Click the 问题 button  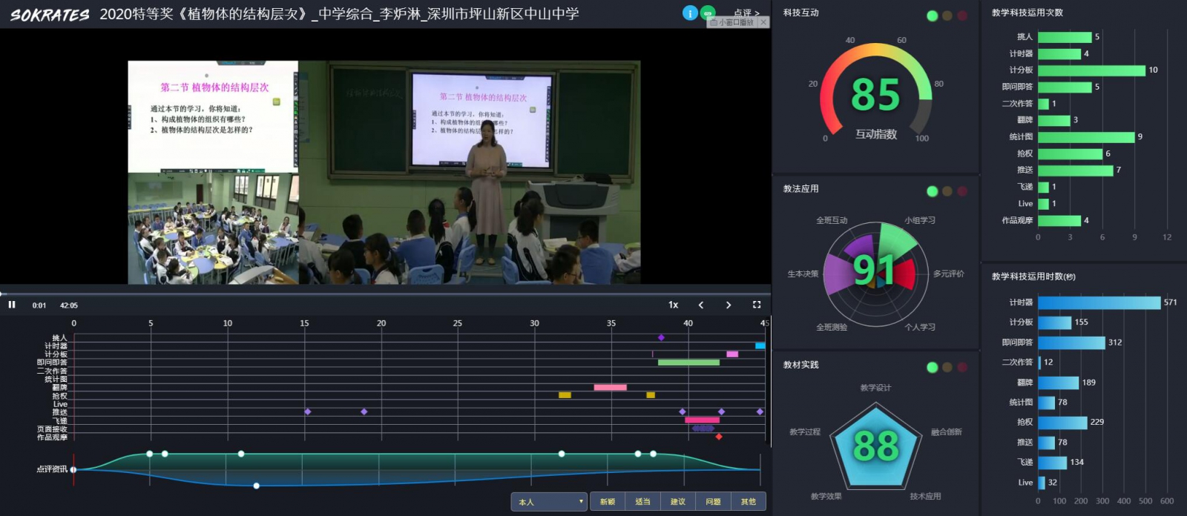(x=713, y=502)
